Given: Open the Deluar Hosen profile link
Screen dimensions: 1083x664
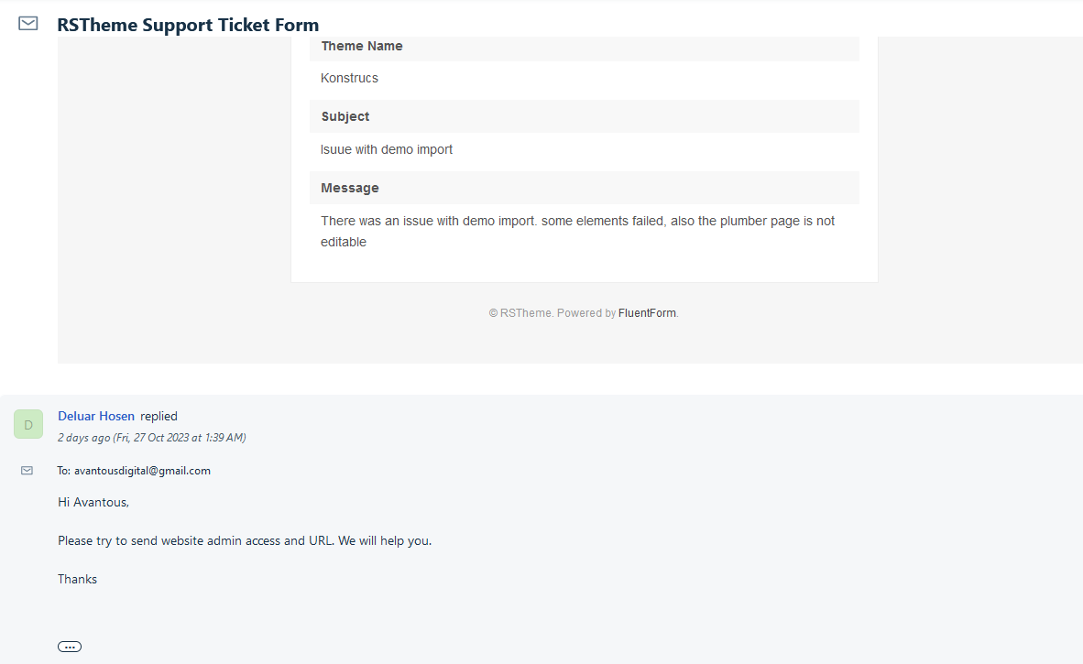Looking at the screenshot, I should tap(96, 416).
